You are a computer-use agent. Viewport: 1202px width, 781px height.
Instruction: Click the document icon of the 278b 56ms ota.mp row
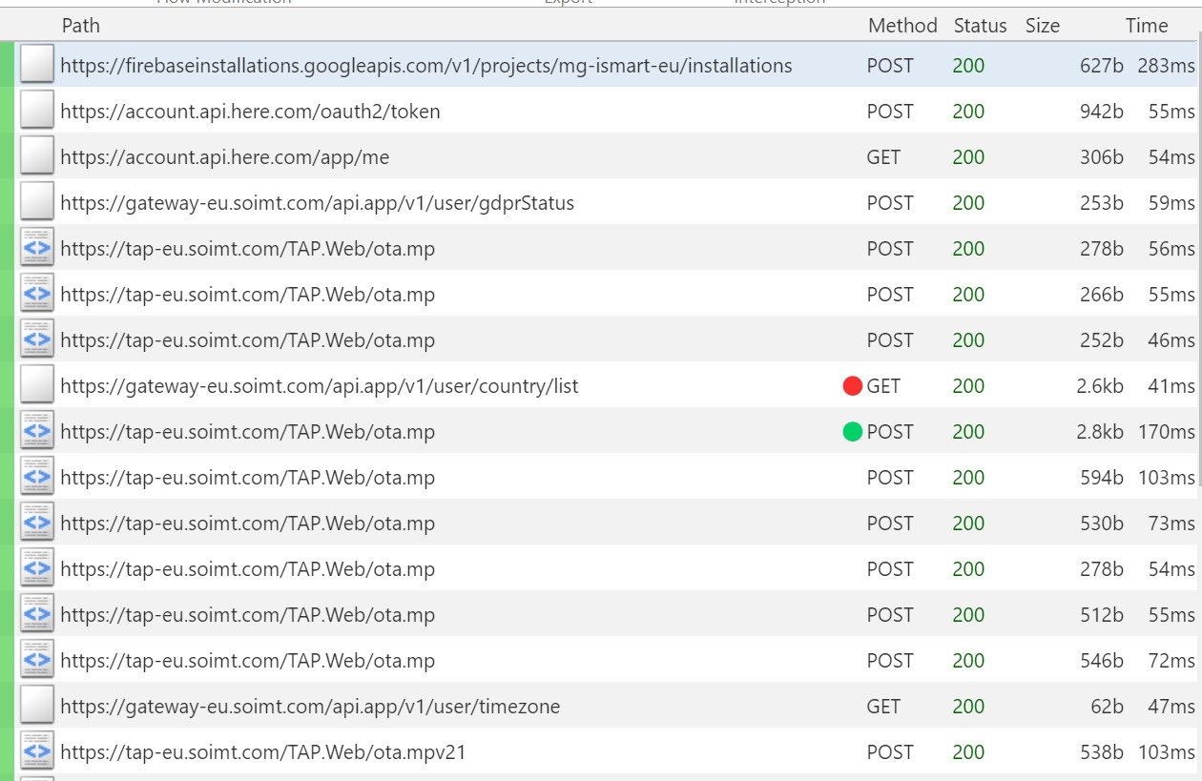click(x=37, y=248)
